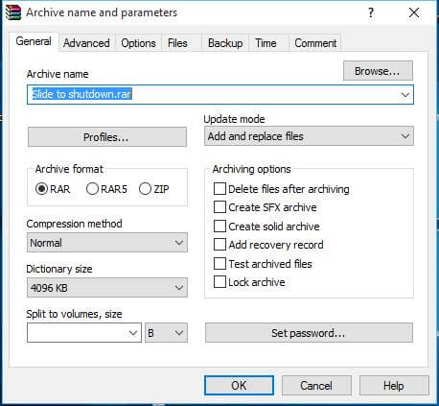Select the RAR5 archive format
The image size is (439, 406).
[92, 189]
